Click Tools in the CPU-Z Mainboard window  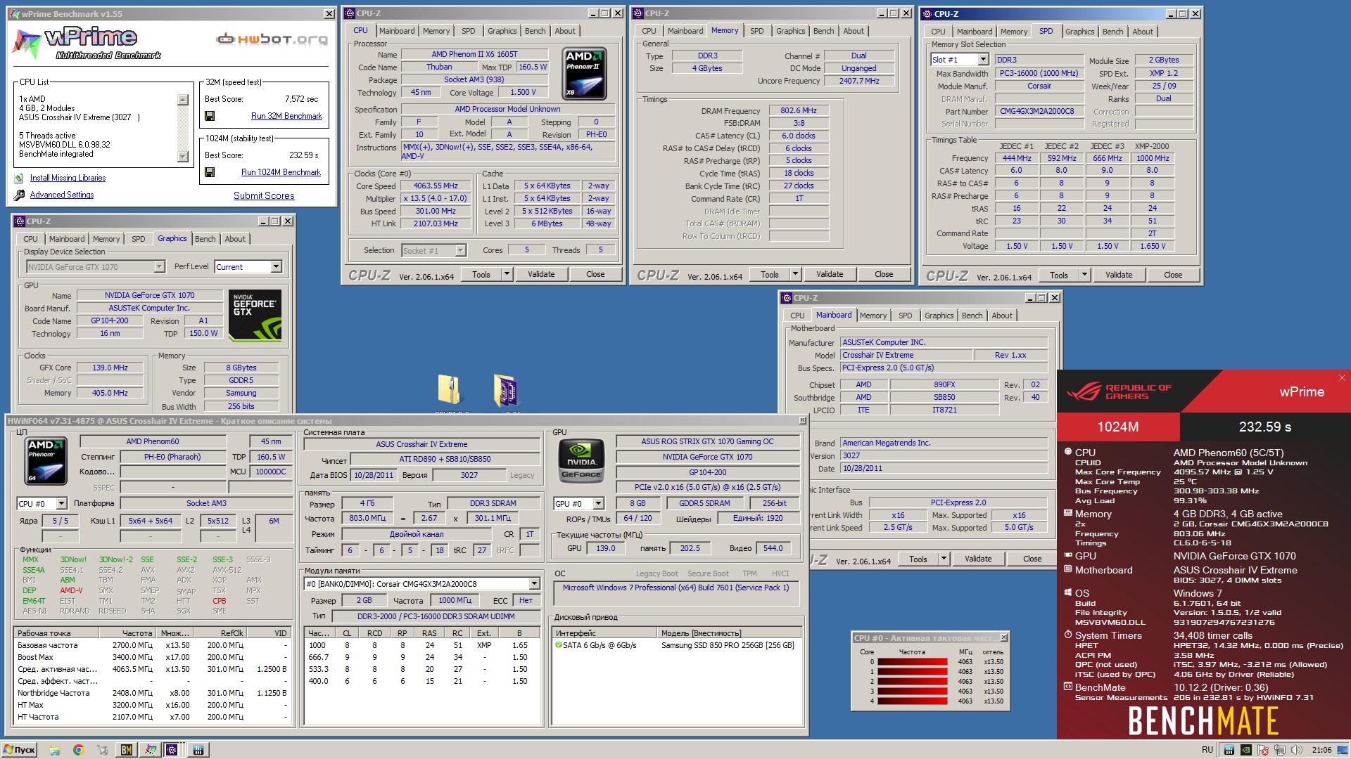(918, 559)
